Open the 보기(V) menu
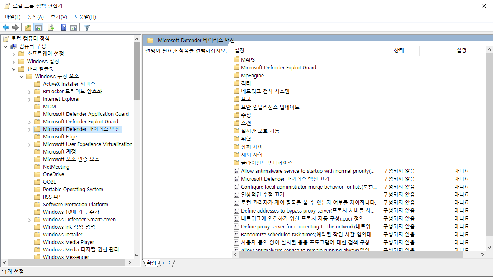The image size is (493, 277). tap(59, 17)
